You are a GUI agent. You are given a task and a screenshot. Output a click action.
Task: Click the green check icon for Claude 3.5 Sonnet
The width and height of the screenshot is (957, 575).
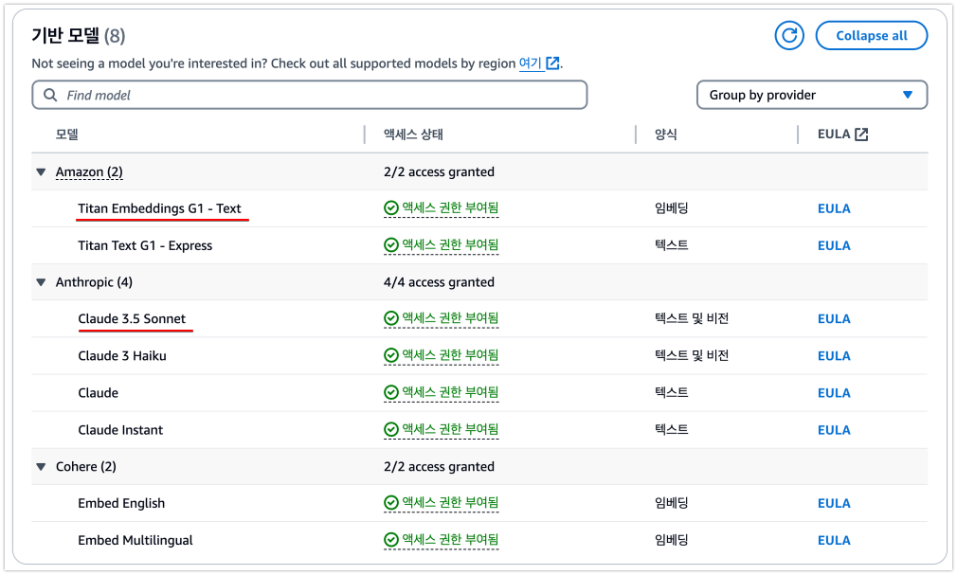[390, 318]
